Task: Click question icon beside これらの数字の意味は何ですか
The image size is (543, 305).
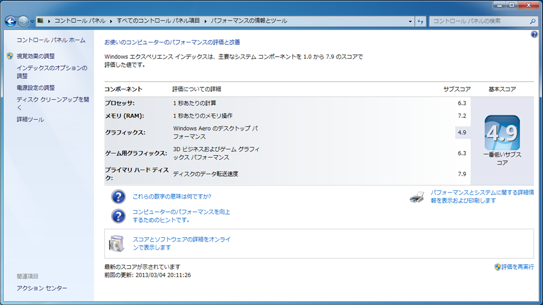Action: coord(118,196)
